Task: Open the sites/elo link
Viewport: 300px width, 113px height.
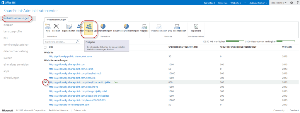Action: [x=72, y=78]
